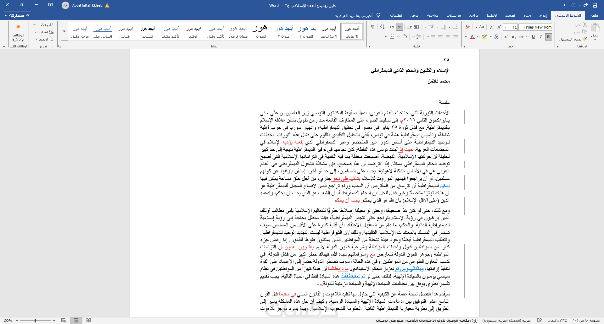Viewport: 604px width, 324px height.
Task: Click the accessibility checker status bar icon
Action: click(474, 321)
